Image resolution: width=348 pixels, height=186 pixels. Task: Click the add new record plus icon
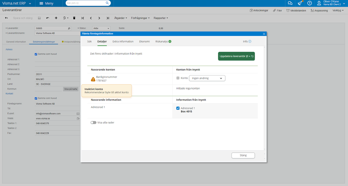pyautogui.click(x=56, y=18)
